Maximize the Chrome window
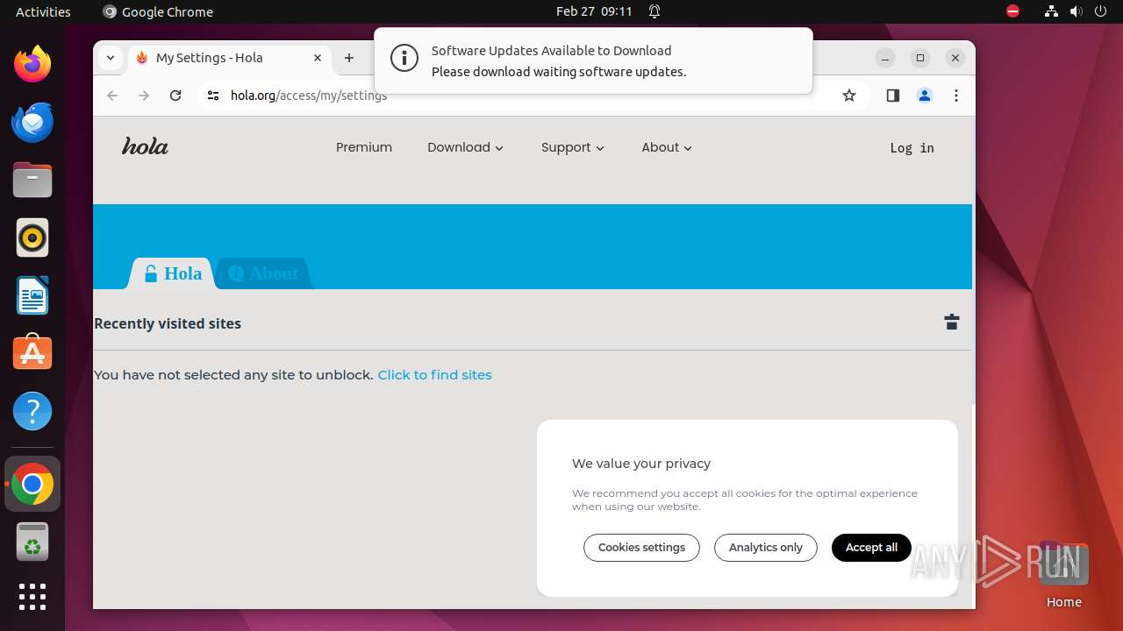 click(920, 58)
